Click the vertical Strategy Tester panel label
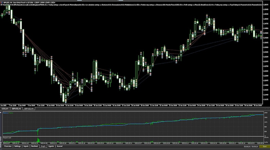Screen dimensions: 270x150 [1, 142]
